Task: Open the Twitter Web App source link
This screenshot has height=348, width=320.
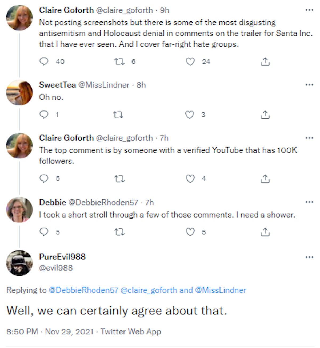Action: click(x=131, y=332)
